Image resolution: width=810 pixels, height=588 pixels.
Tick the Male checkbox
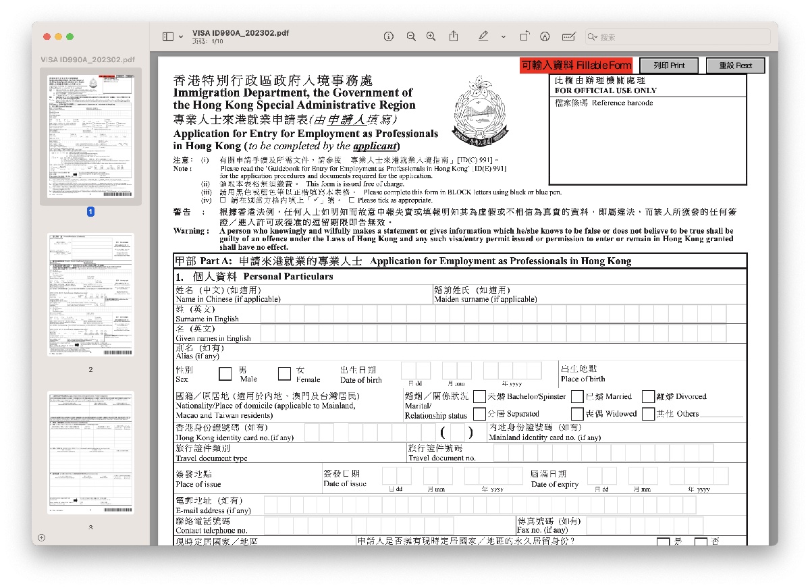pos(225,374)
